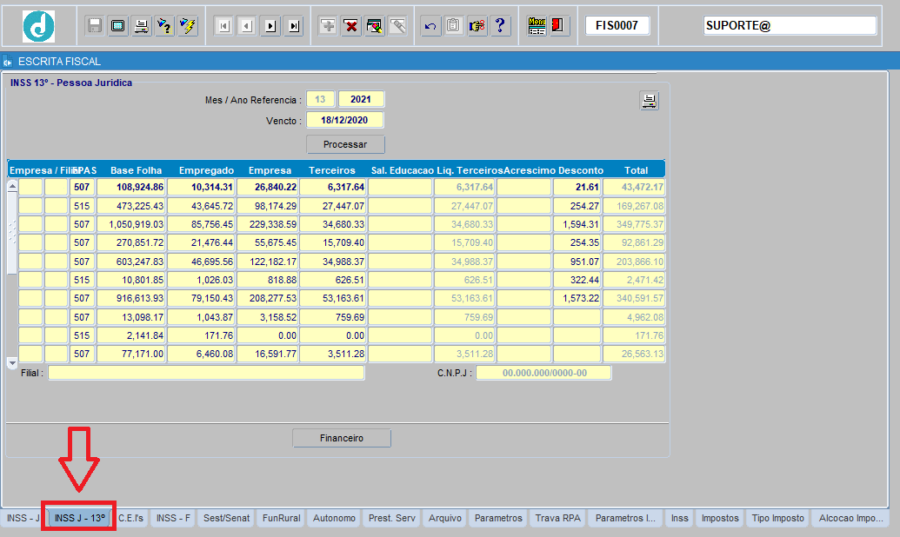The image size is (900, 537).
Task: Click the printer icon beside Mes/Ano Referencia
Action: point(649,100)
